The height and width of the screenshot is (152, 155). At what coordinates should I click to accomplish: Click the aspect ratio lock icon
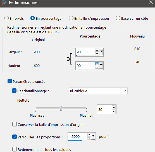[68, 59]
